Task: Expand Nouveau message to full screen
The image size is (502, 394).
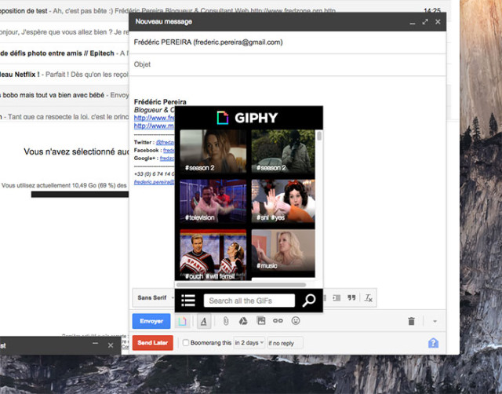Action: point(425,22)
